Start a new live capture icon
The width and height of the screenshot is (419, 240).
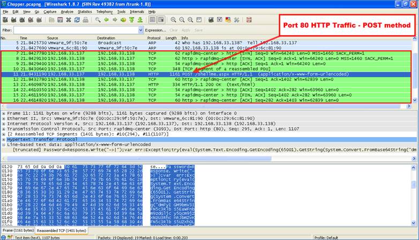pyautogui.click(x=22, y=20)
